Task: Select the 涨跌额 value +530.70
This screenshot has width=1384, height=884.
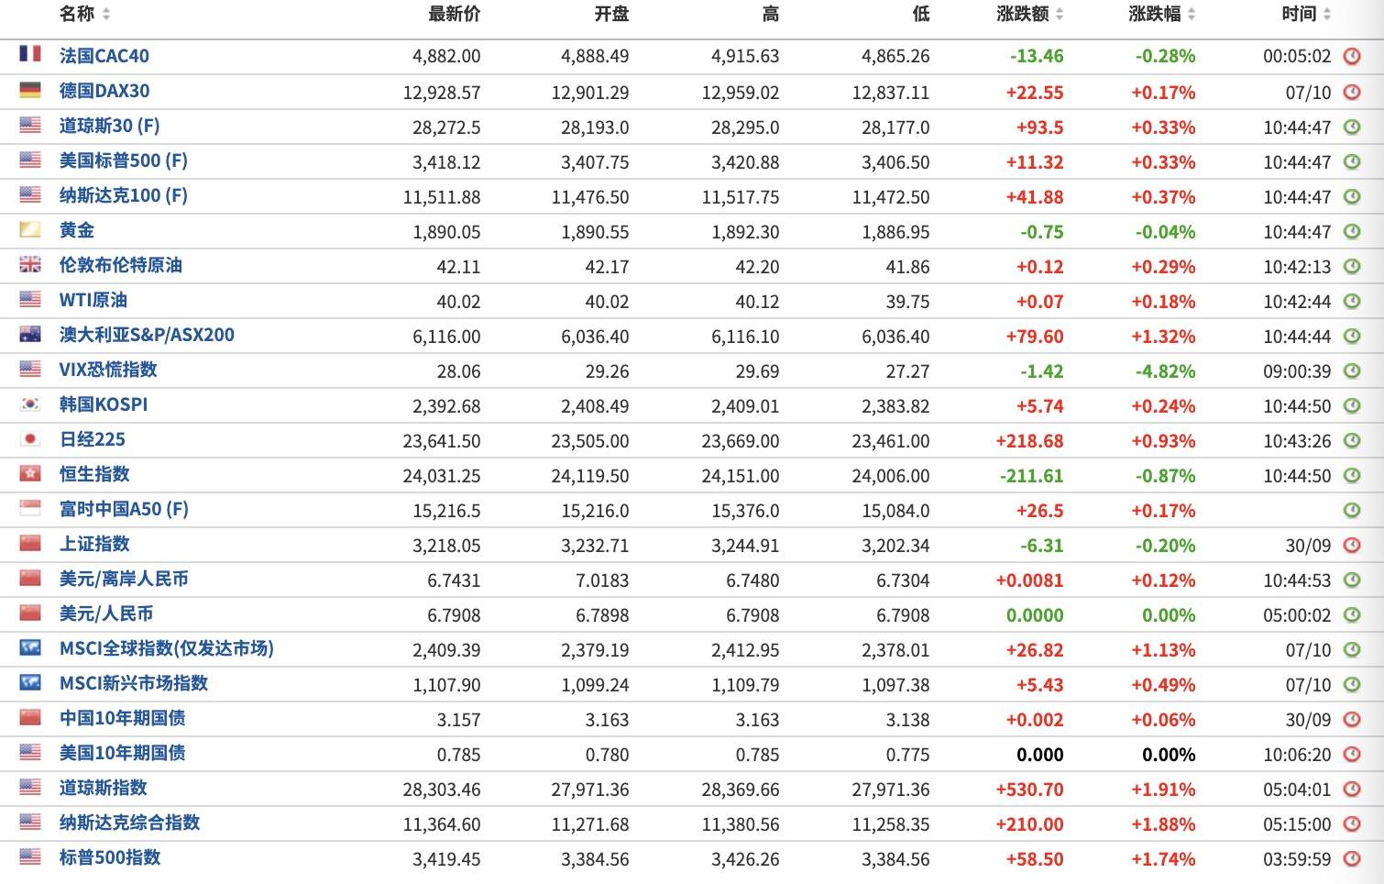Action: 1030,790
